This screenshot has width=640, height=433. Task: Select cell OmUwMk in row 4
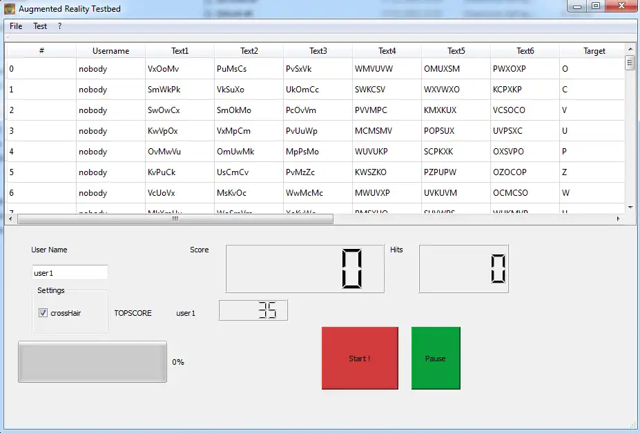coord(249,151)
